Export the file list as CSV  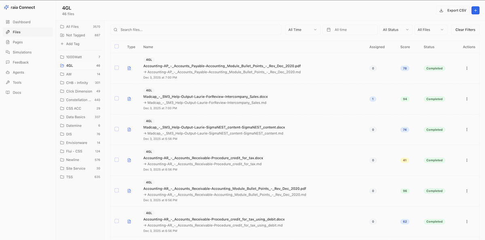[x=453, y=10]
